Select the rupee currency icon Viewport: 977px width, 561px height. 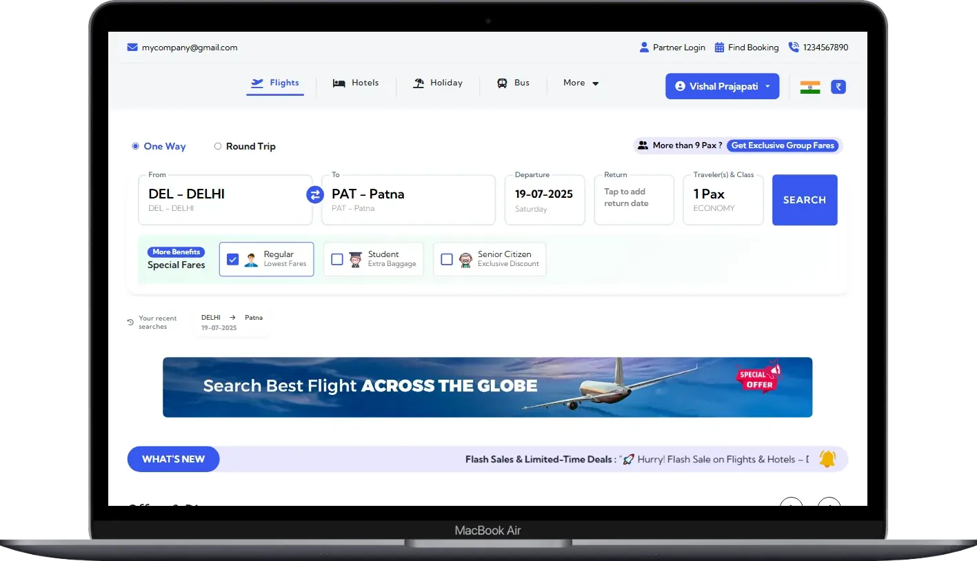[x=838, y=86]
